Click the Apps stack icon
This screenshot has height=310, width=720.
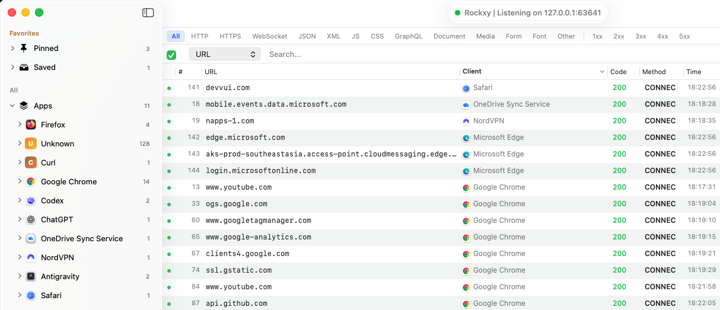point(24,106)
